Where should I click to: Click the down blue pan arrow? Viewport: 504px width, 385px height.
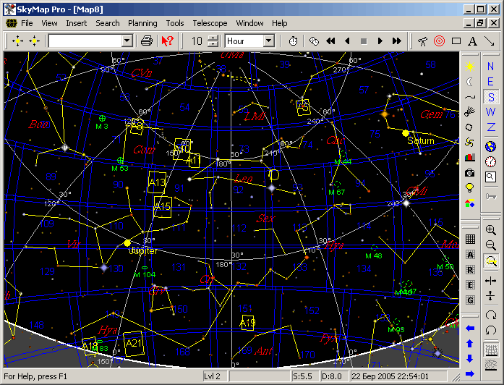(x=469, y=359)
